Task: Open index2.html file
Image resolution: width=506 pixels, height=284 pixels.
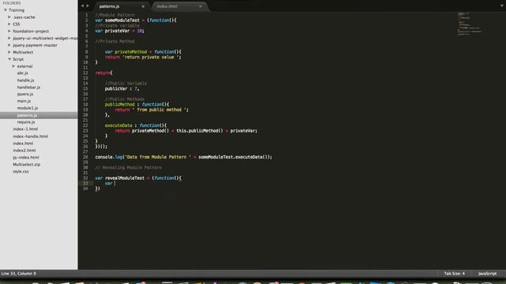Action: tap(25, 151)
